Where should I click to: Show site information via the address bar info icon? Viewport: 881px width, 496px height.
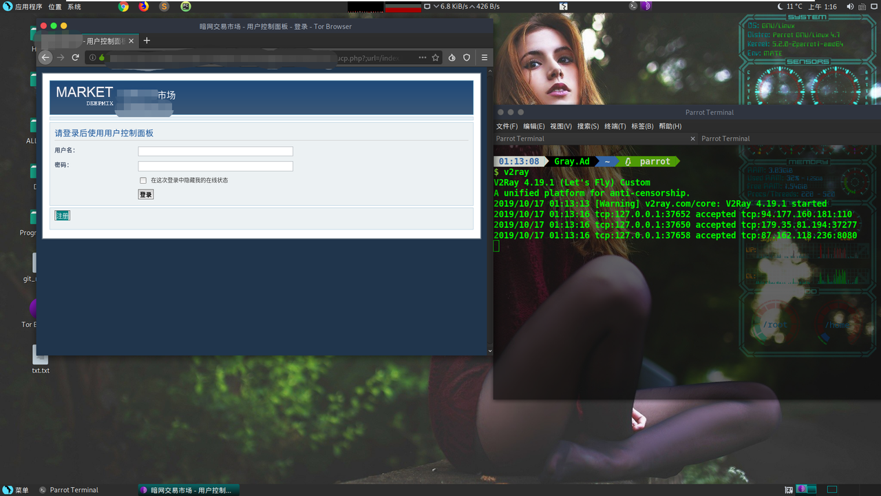[92, 58]
